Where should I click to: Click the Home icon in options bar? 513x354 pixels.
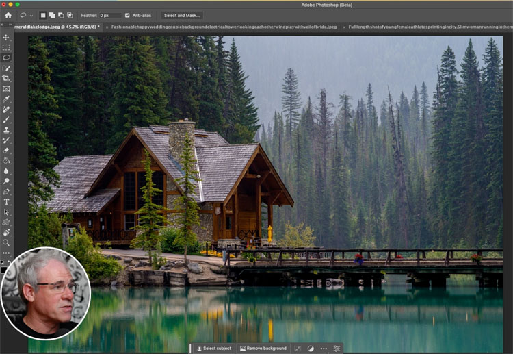pos(8,15)
